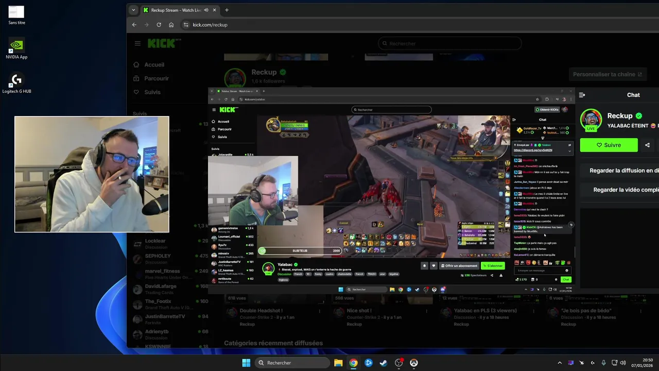Open the network tray icon

(615, 363)
